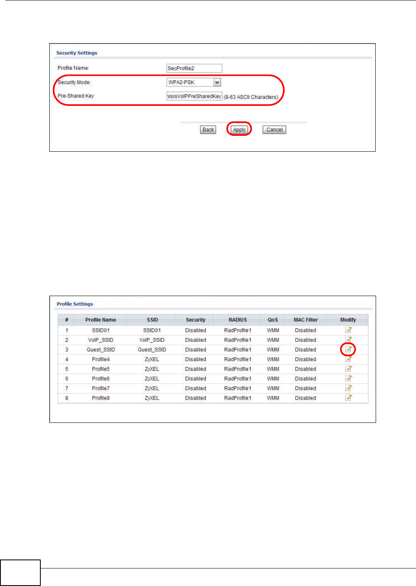The height and width of the screenshot is (586, 416).
Task: Click the Modify column header
Action: click(348, 320)
